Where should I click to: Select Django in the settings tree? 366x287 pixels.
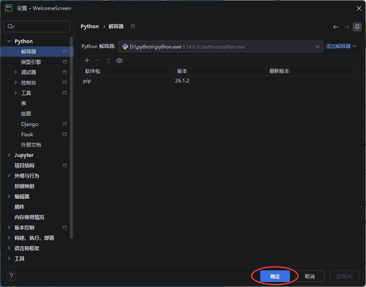tap(30, 124)
